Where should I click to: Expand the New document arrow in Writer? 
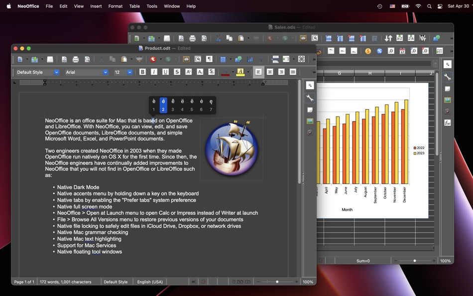(27, 59)
